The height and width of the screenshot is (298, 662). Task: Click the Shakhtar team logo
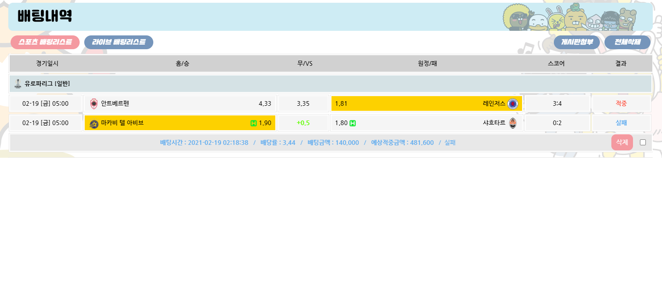pyautogui.click(x=512, y=123)
